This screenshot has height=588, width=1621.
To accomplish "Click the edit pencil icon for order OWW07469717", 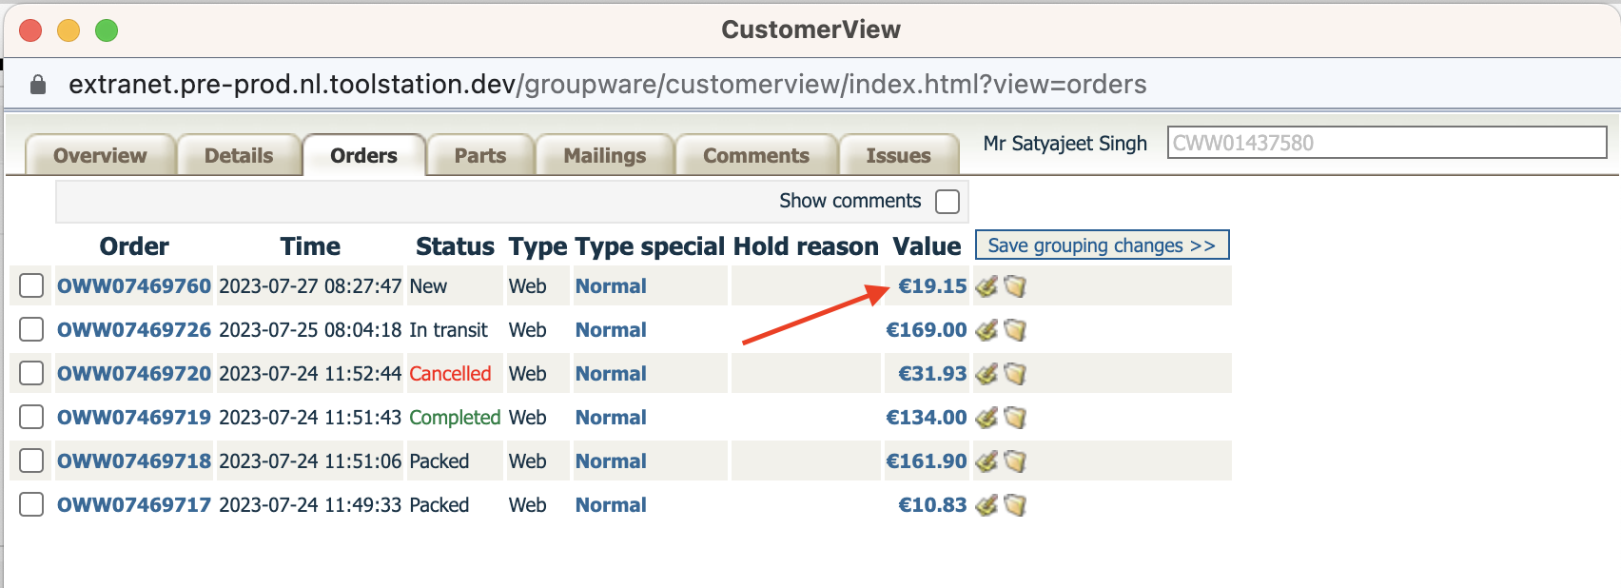I will click(986, 505).
